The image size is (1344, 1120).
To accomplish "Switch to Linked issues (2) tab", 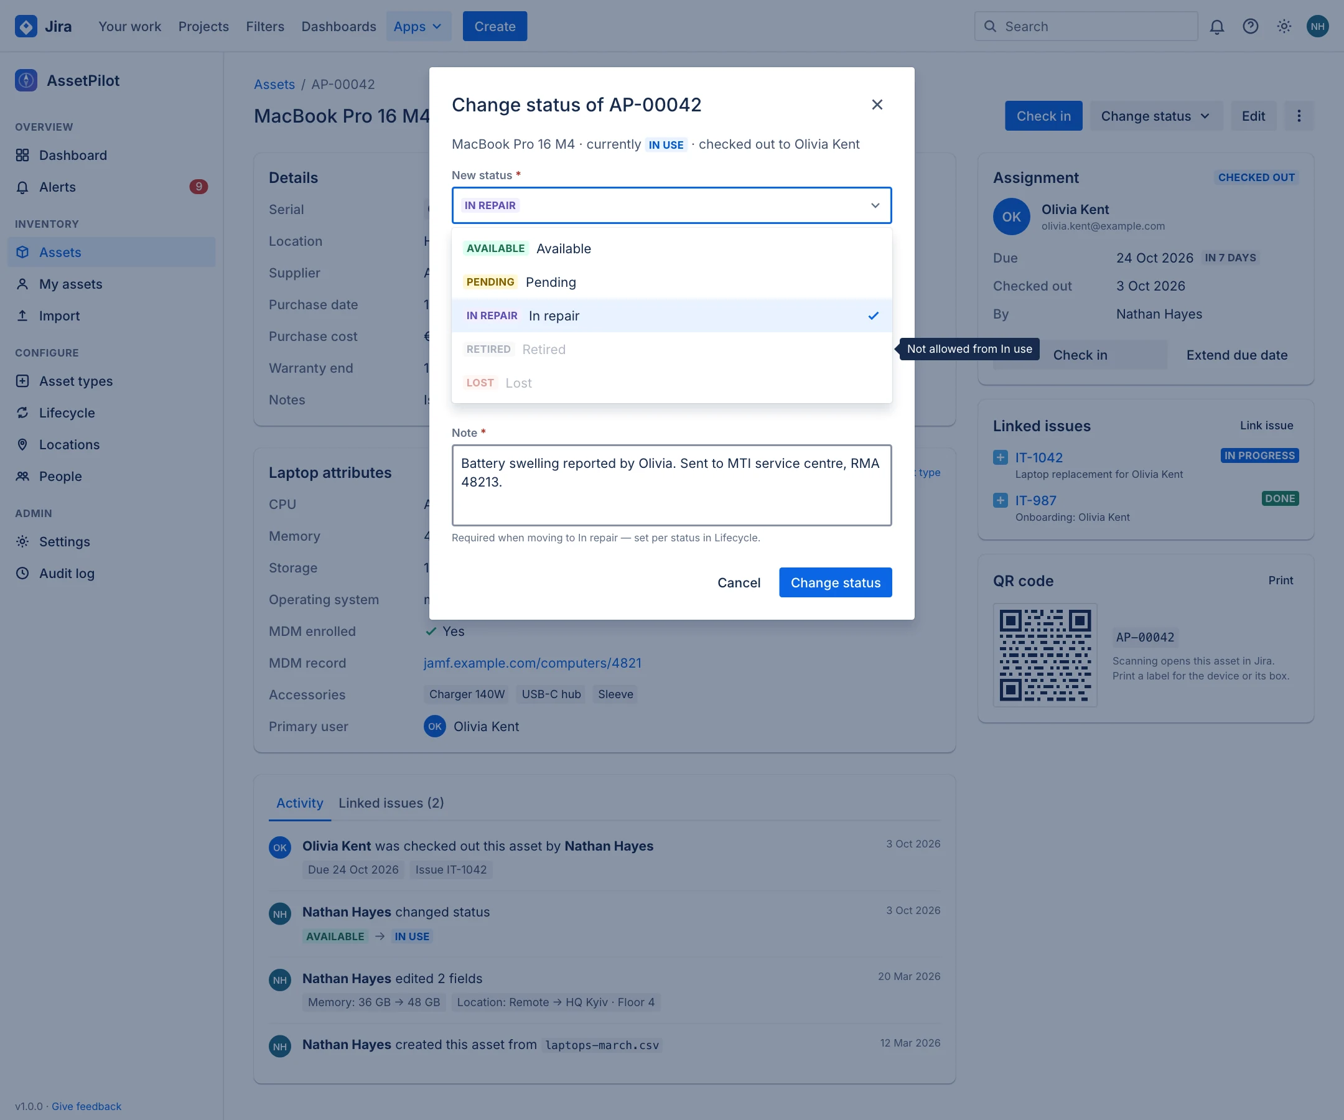I will click(x=391, y=803).
